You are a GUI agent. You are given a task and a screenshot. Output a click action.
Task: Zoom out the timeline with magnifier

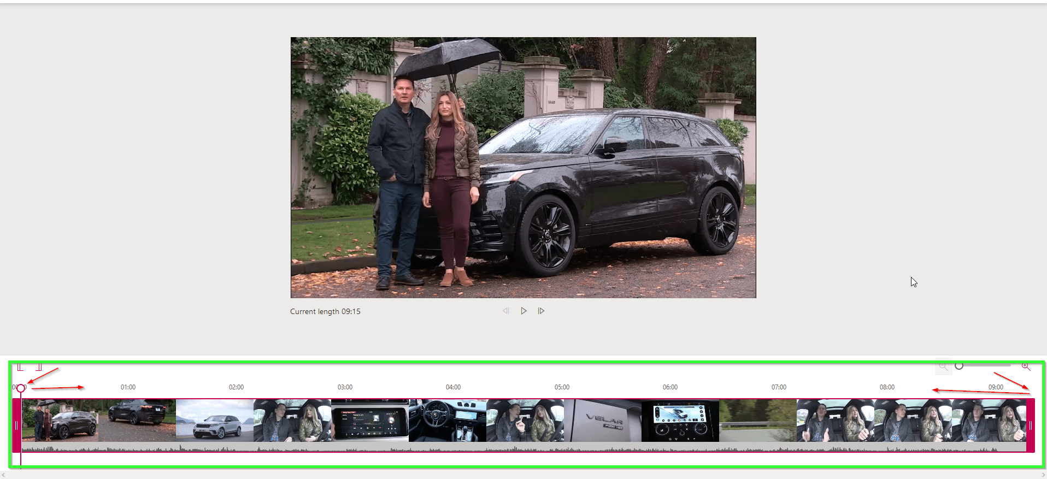[943, 366]
